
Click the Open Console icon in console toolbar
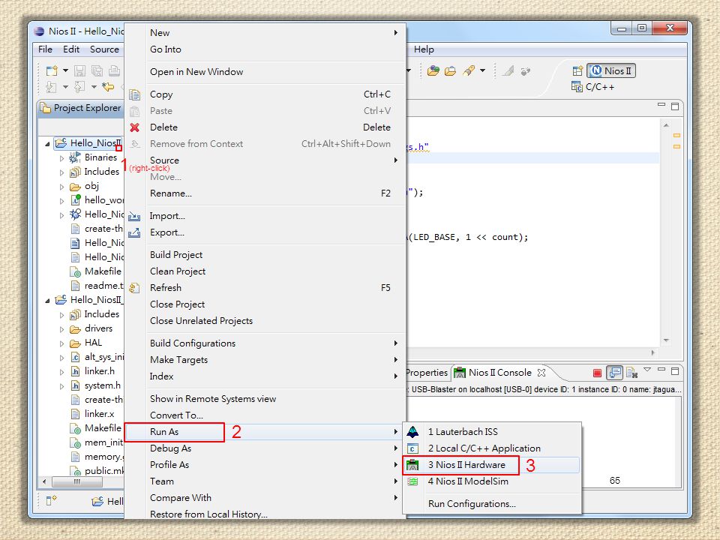(614, 373)
